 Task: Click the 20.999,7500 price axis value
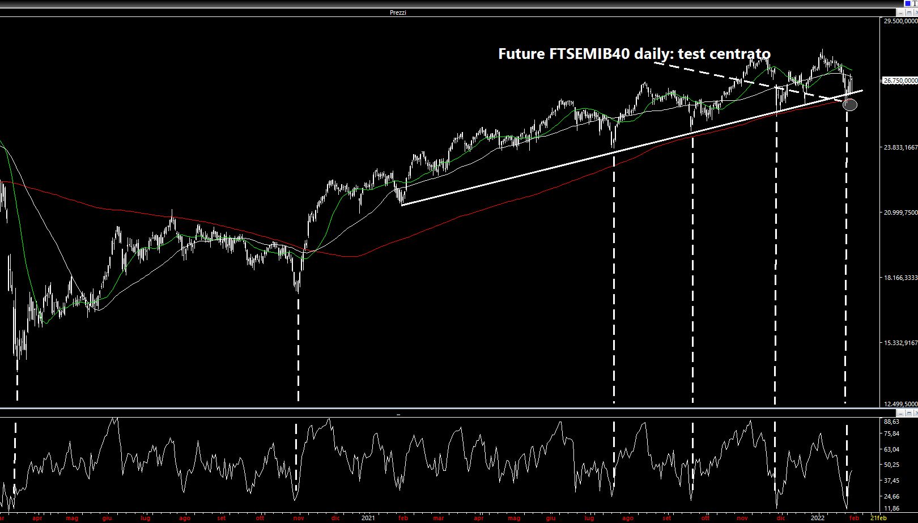tap(900, 212)
